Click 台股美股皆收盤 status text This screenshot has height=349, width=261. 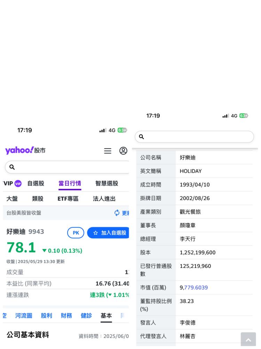point(24,213)
